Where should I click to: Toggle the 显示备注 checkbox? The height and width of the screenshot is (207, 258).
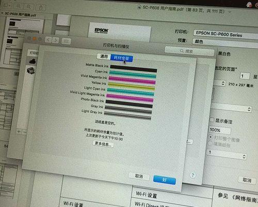[x=212, y=120]
